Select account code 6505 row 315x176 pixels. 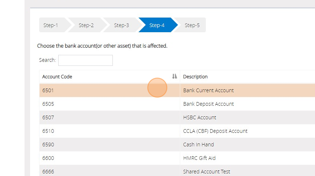[48, 104]
